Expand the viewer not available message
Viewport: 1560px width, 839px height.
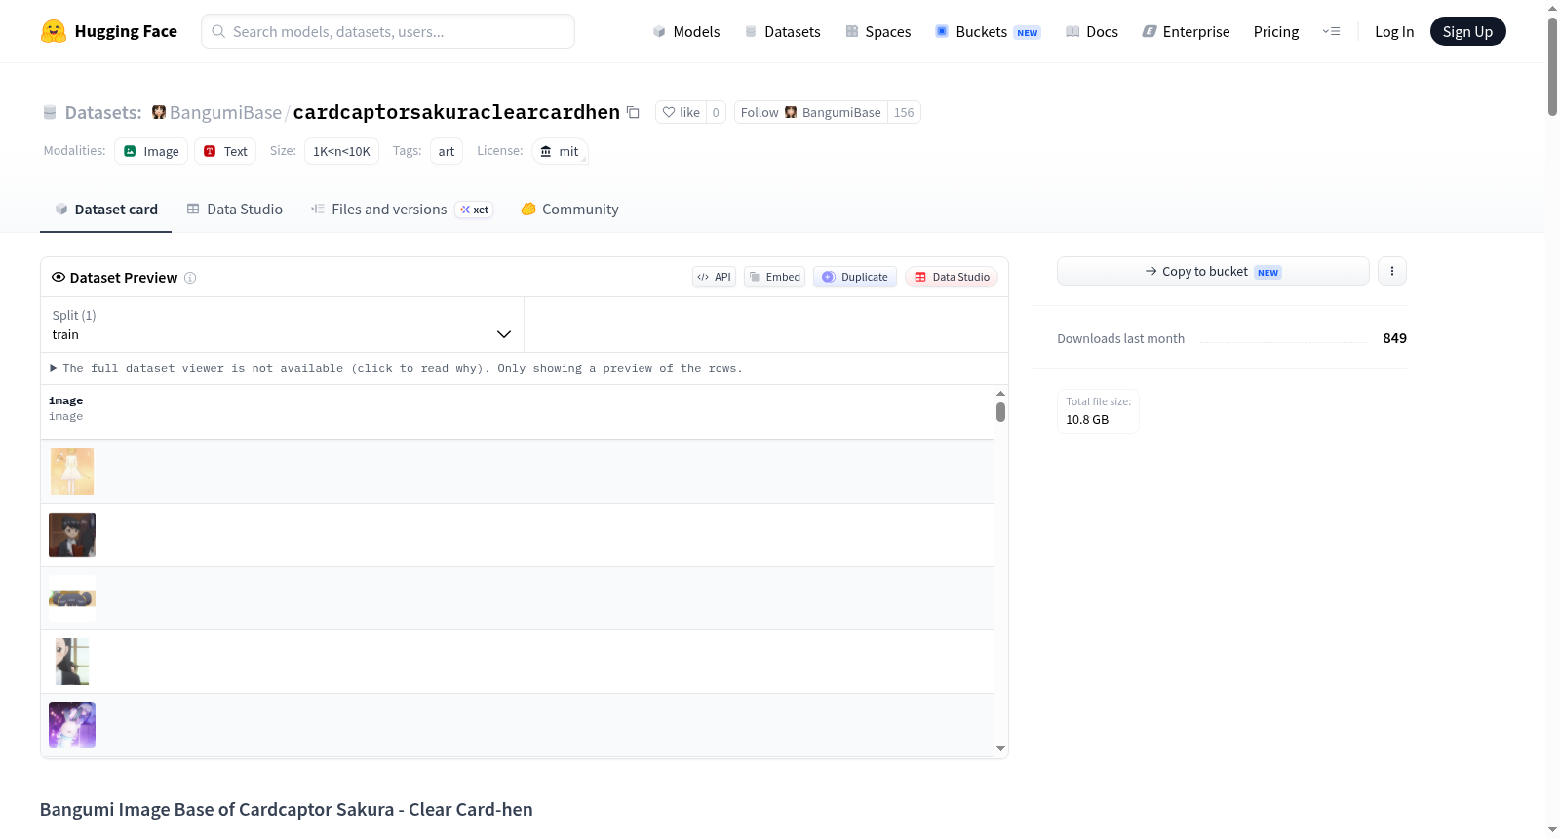[396, 368]
